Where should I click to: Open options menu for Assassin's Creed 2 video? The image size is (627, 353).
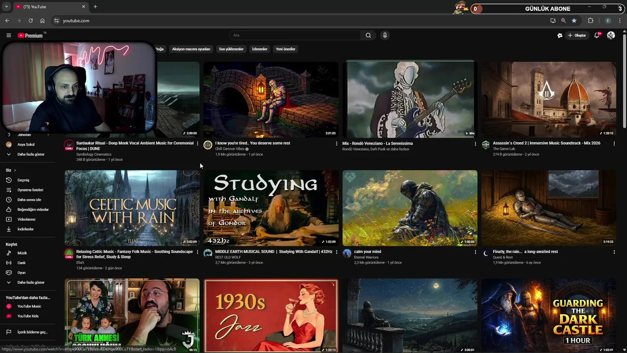(x=614, y=144)
